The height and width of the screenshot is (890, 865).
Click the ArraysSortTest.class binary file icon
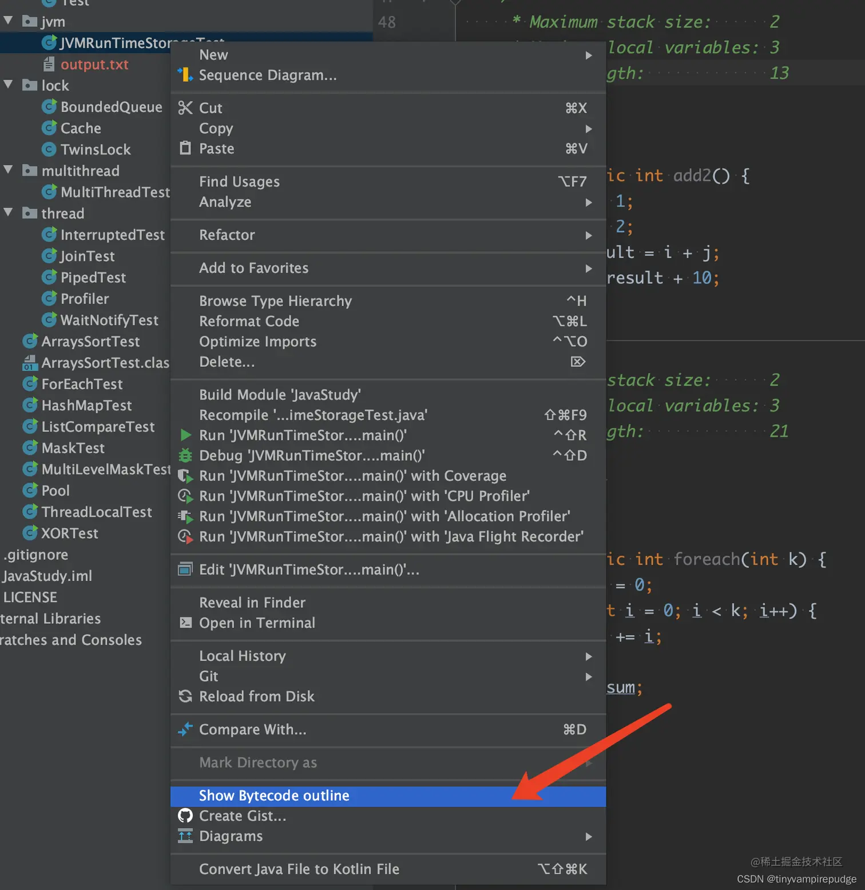click(x=30, y=362)
